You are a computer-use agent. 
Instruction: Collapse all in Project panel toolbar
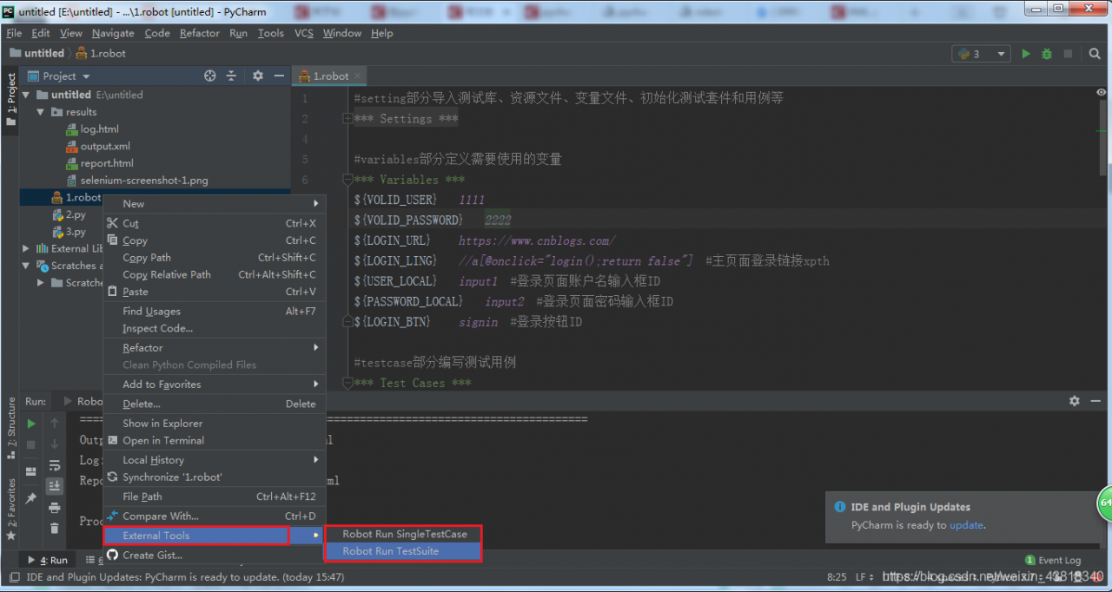click(x=231, y=76)
